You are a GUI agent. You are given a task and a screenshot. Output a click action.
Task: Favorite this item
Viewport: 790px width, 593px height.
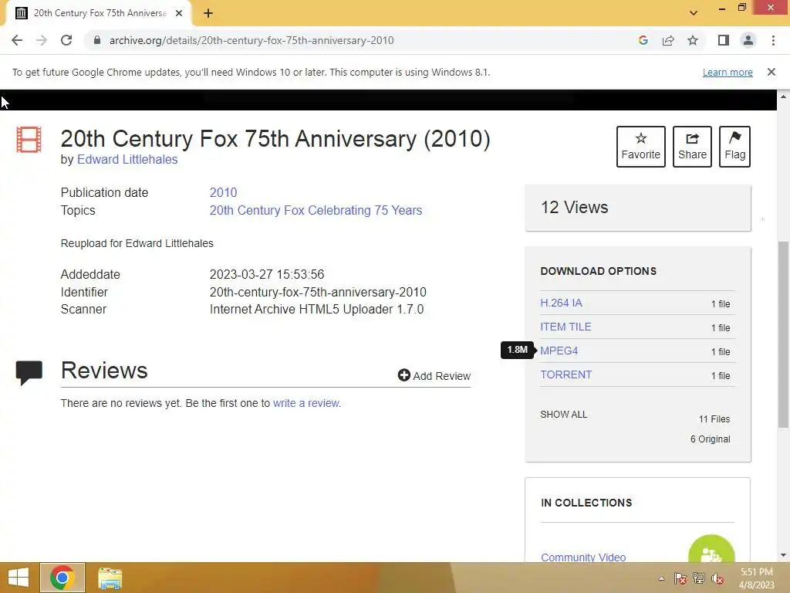pos(641,147)
